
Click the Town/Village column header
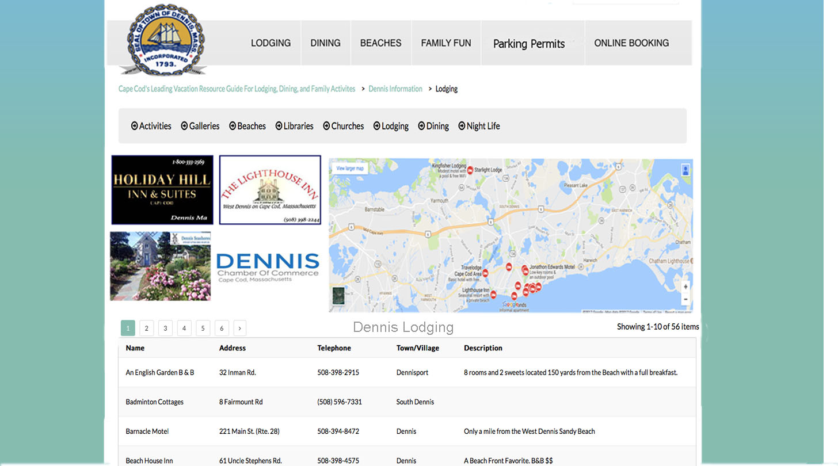(x=418, y=348)
